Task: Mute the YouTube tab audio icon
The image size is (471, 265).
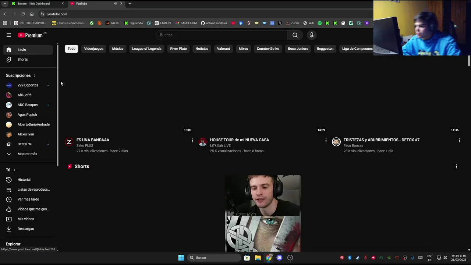Action: [x=115, y=4]
